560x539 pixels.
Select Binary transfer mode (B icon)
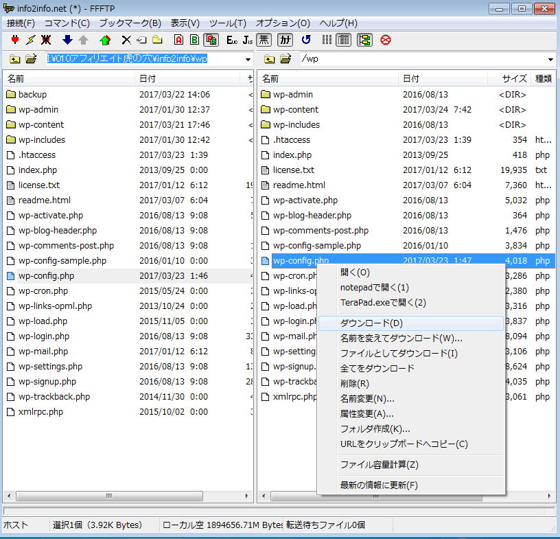click(x=194, y=40)
